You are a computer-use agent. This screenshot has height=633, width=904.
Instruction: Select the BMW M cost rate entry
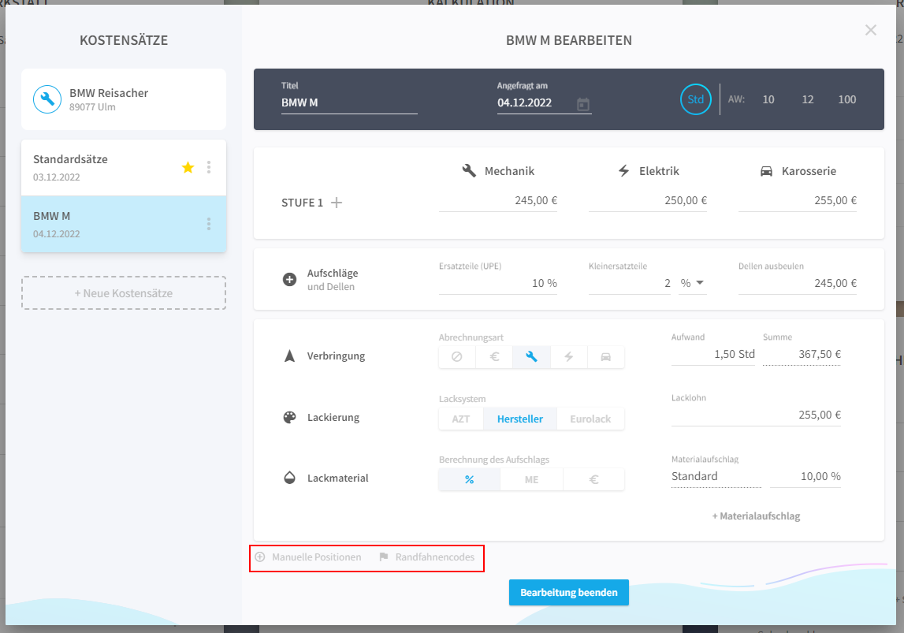(x=124, y=224)
